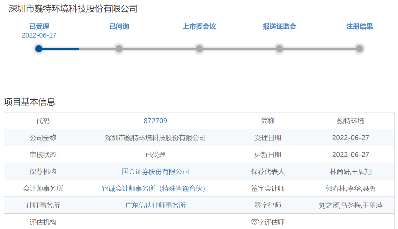Click the 签字律师 label cell
Image resolution: width=398 pixels, height=229 pixels.
click(268, 205)
